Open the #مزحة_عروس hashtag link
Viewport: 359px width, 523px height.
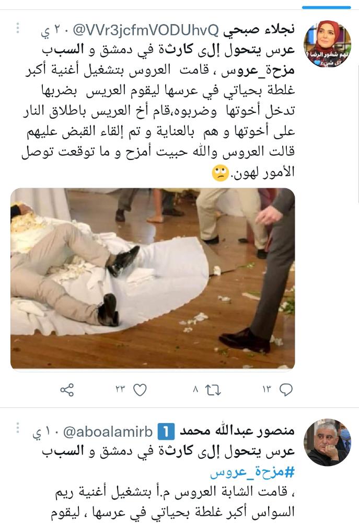(x=253, y=472)
